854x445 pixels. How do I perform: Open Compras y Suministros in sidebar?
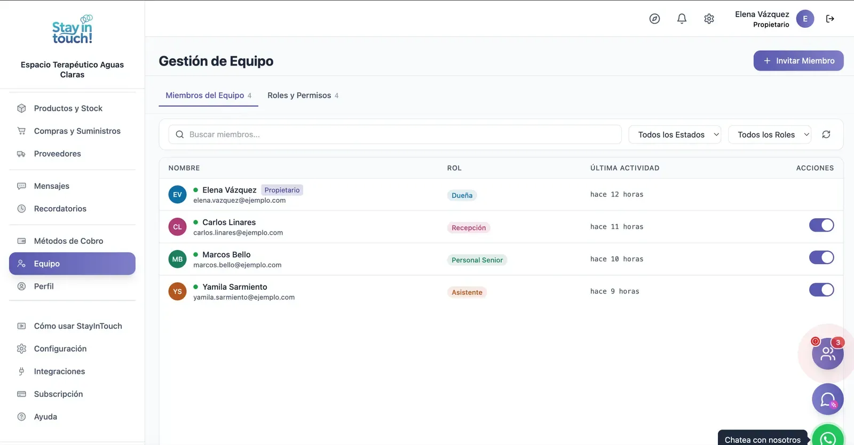tap(72, 131)
